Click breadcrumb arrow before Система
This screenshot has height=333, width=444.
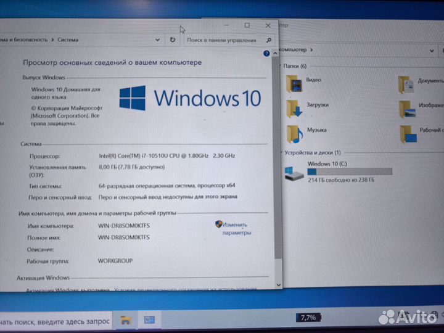(x=52, y=40)
